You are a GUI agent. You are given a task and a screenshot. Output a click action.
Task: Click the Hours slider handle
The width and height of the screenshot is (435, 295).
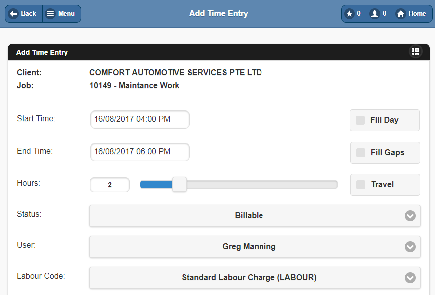[x=179, y=184]
